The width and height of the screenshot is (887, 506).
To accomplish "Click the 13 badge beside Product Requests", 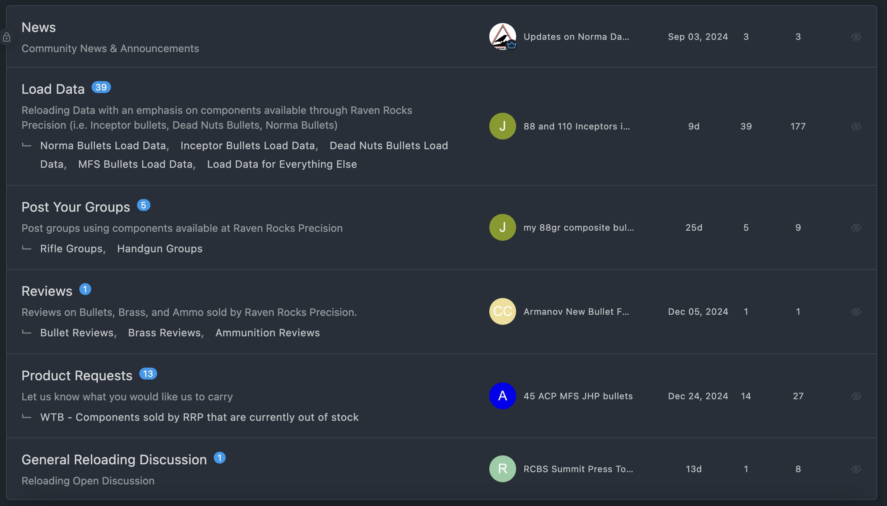I will coord(148,374).
